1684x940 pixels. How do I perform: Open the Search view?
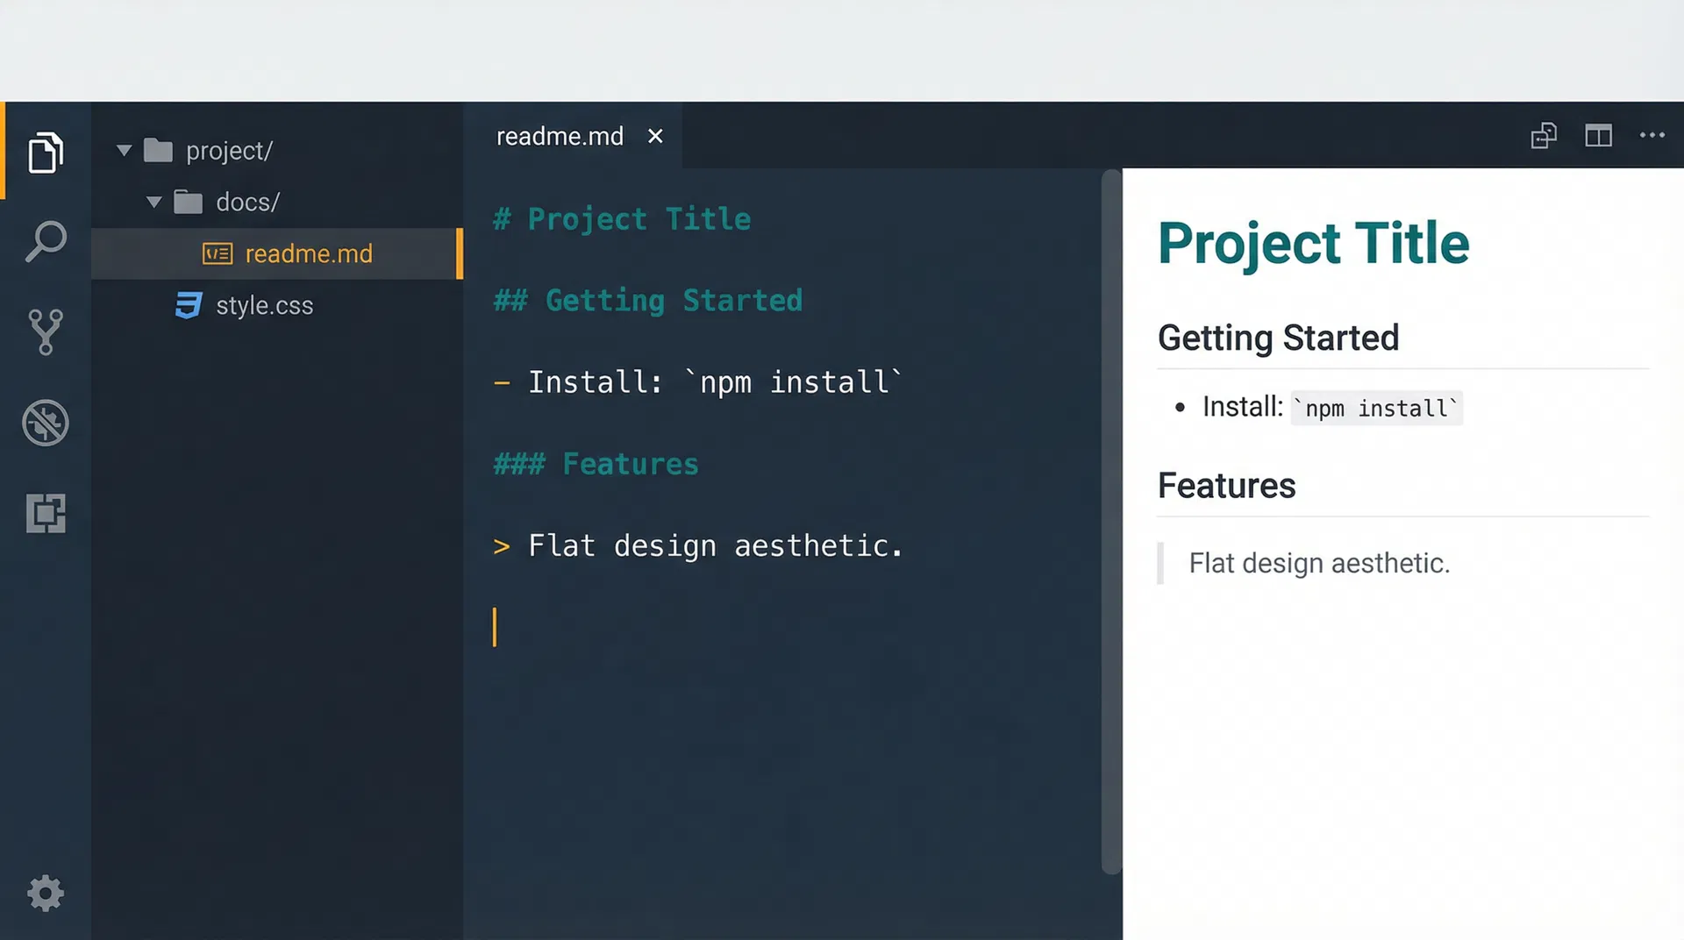coord(46,241)
